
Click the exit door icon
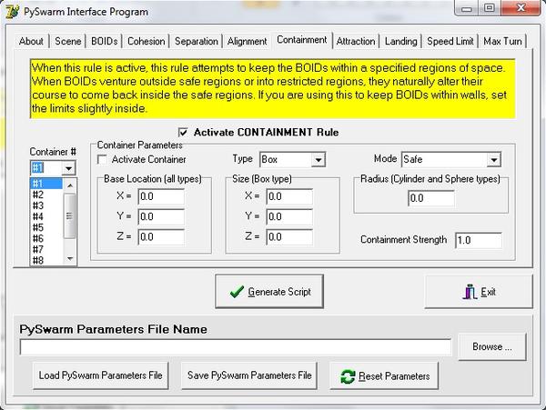coord(470,292)
